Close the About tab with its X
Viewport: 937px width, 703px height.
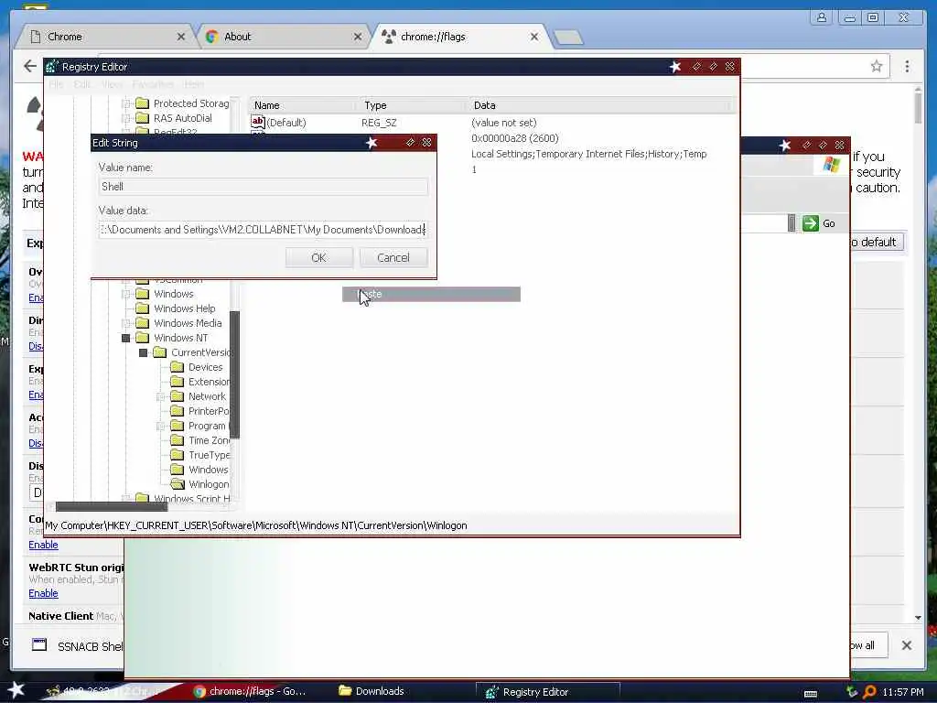pos(358,37)
